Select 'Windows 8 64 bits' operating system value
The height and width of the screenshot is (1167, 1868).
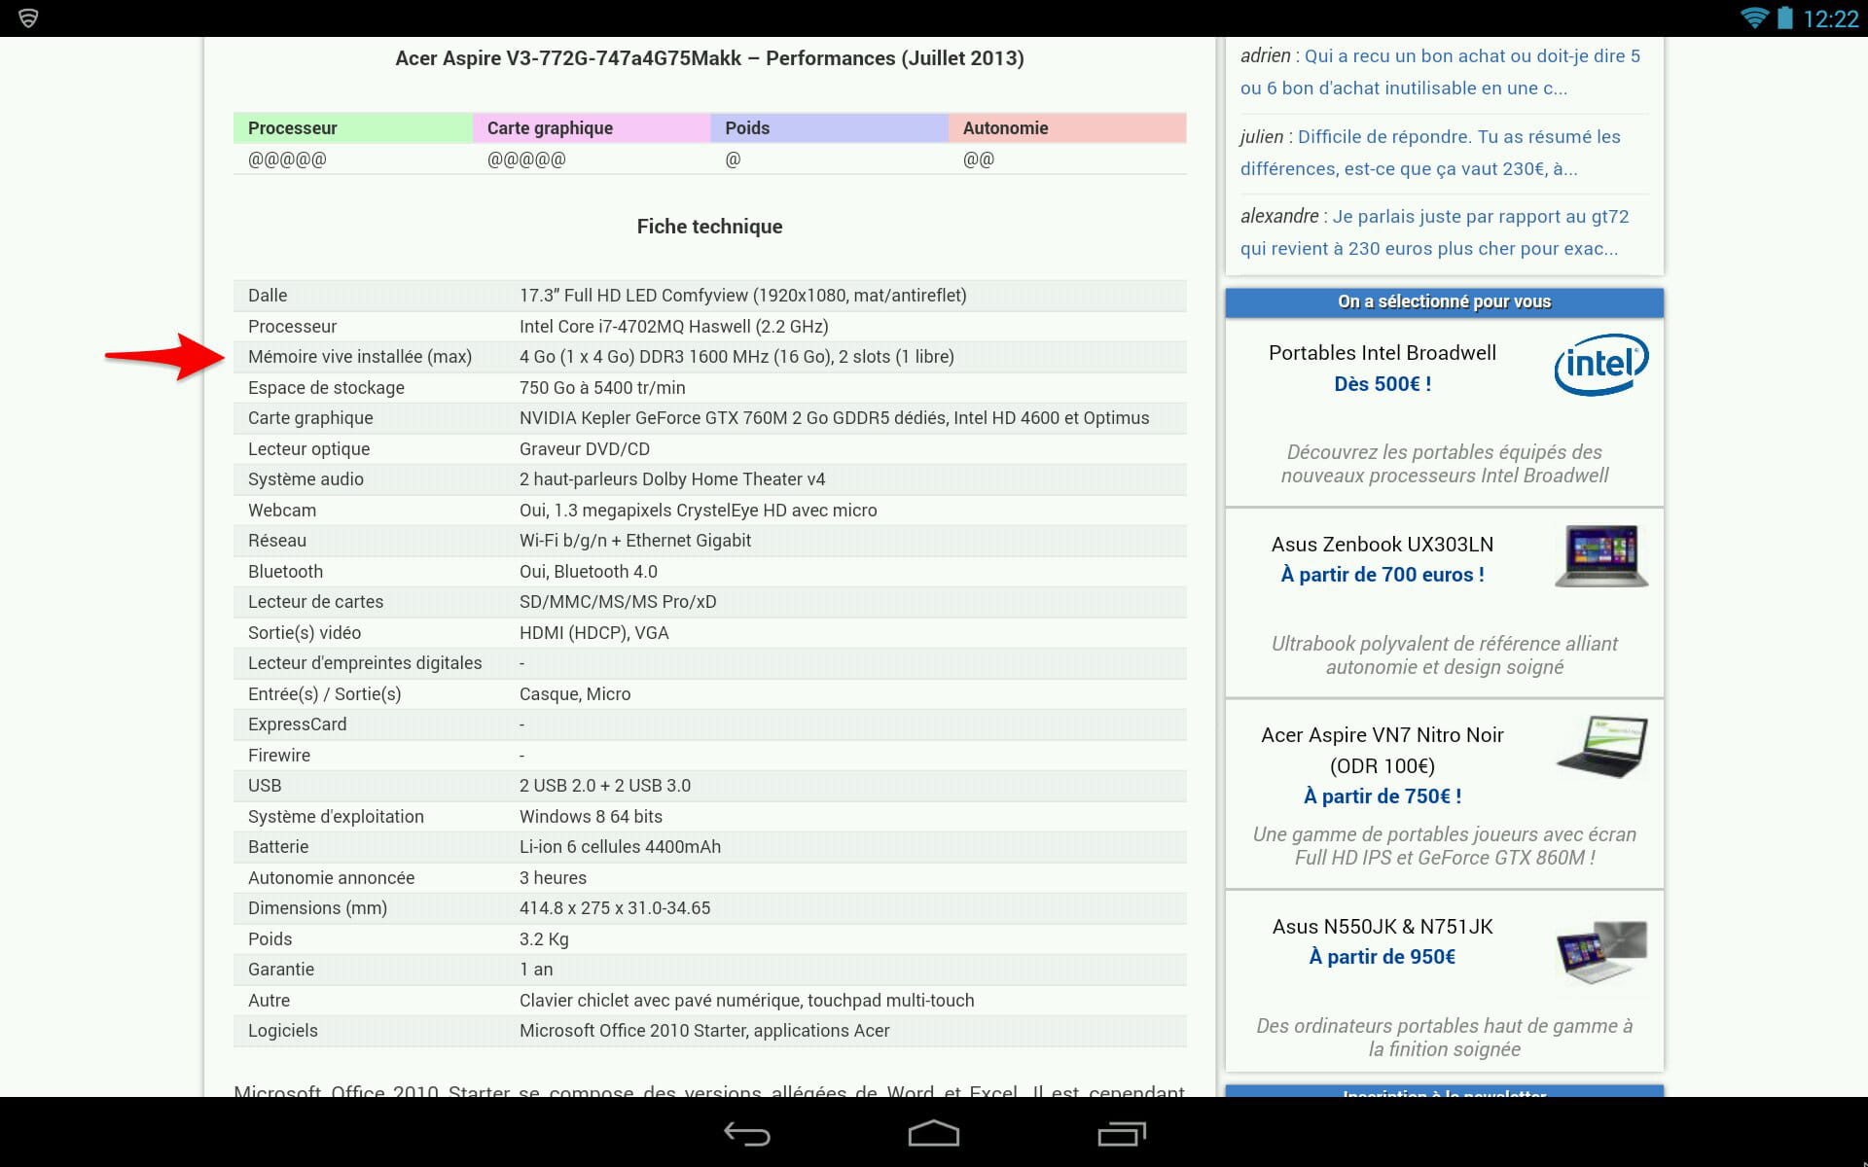(591, 817)
